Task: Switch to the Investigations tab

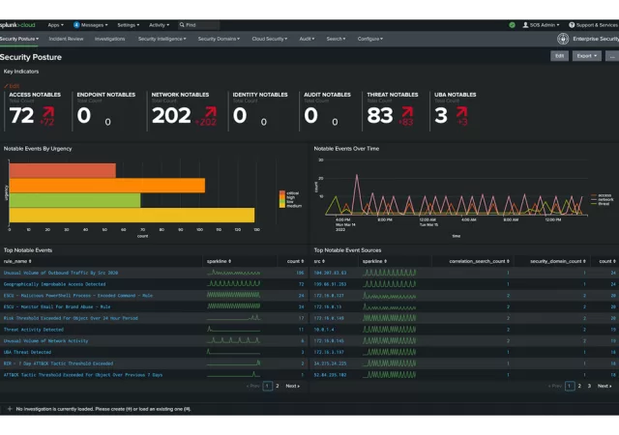Action: coord(109,39)
